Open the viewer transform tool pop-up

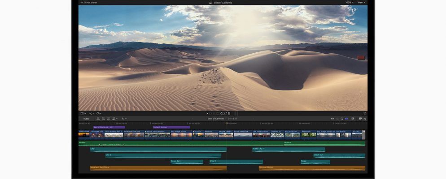(x=83, y=114)
